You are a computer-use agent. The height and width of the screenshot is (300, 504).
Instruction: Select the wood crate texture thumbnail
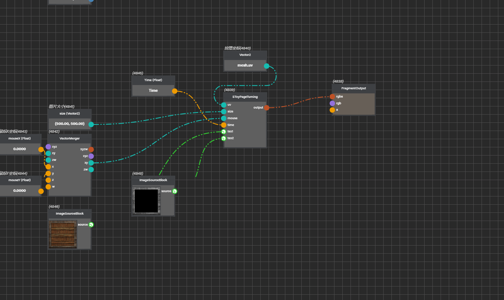63,234
